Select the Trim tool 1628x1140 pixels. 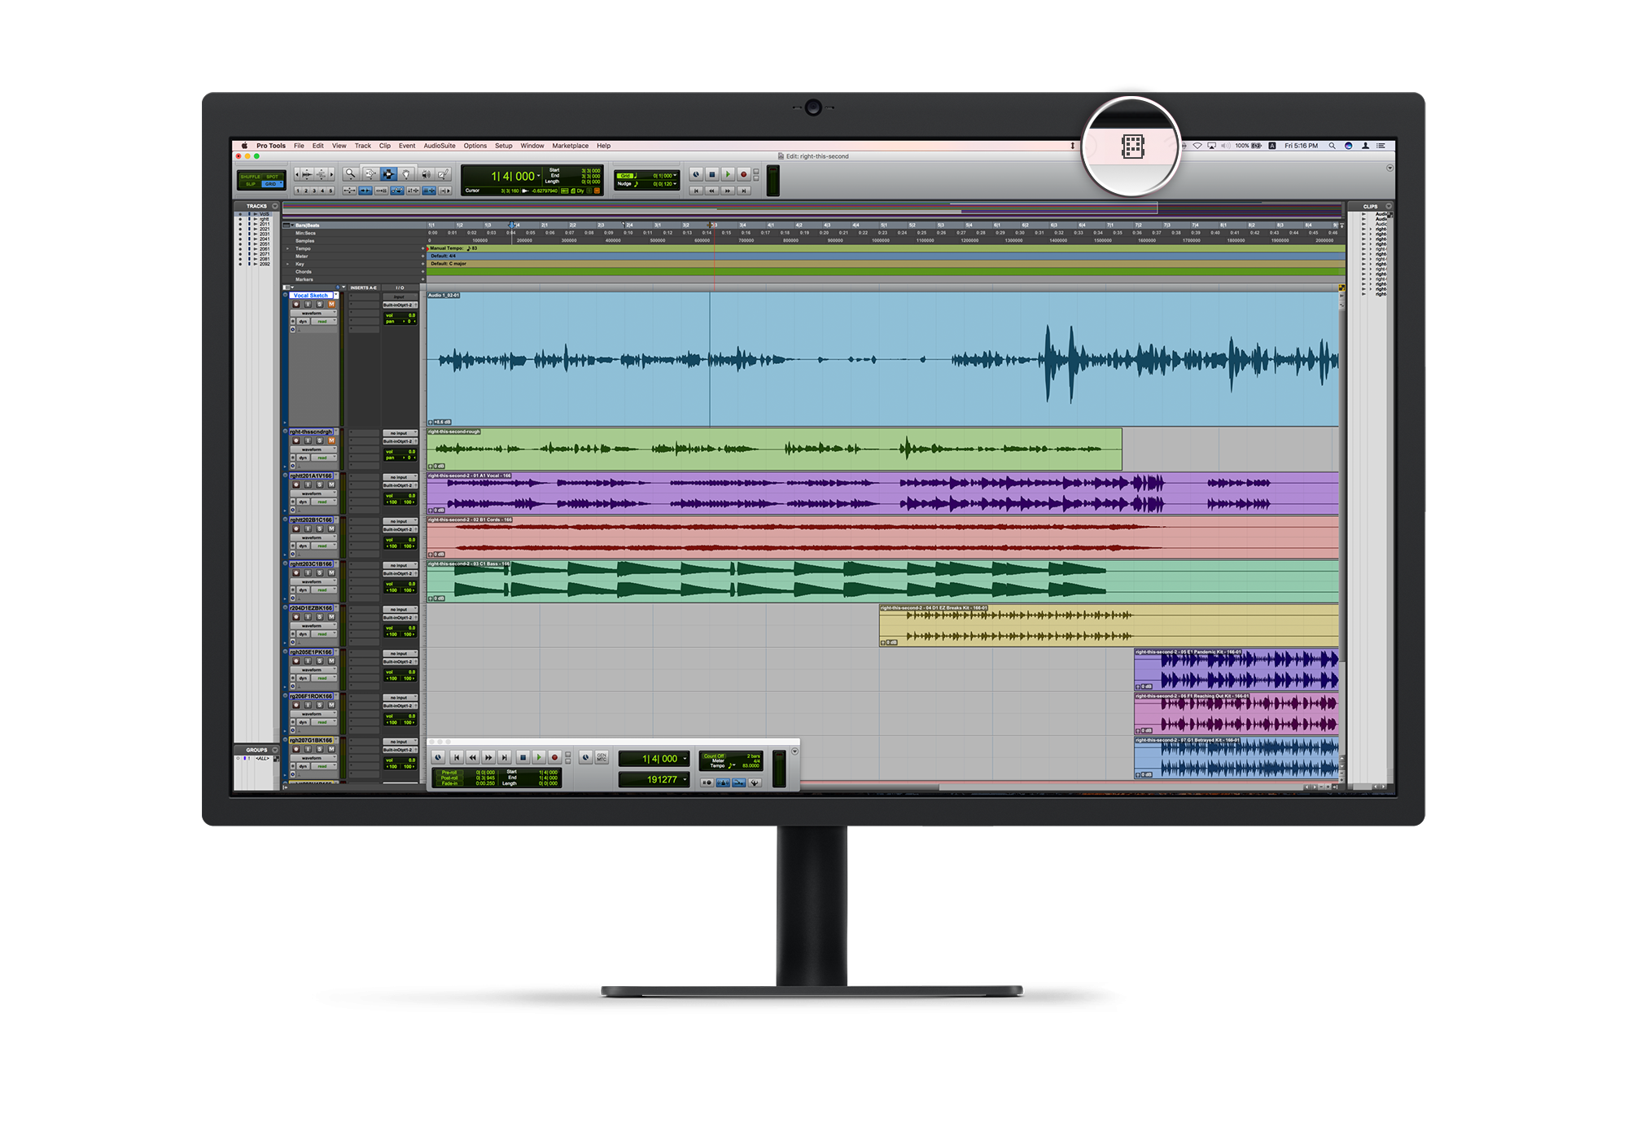(370, 173)
